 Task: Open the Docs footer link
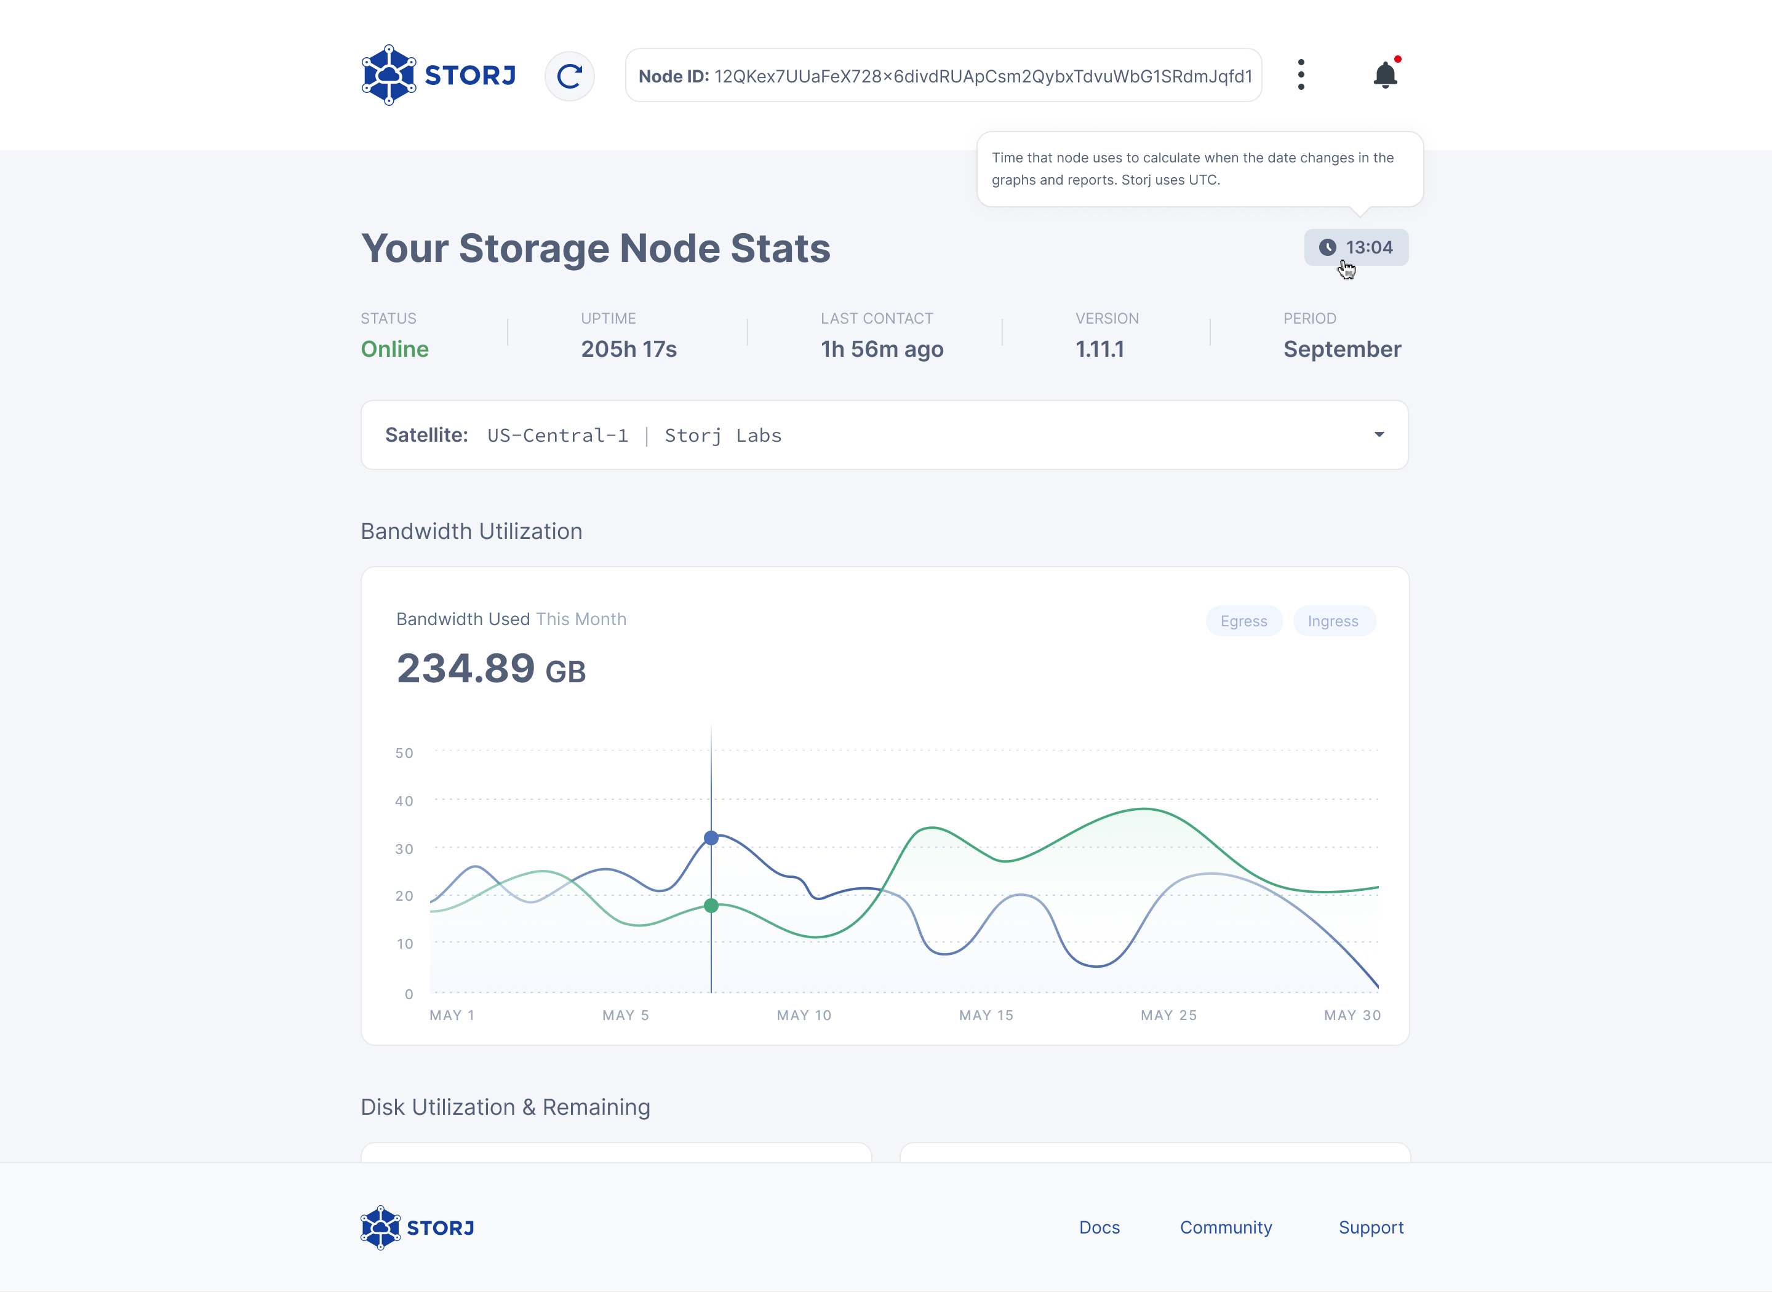(x=1099, y=1227)
